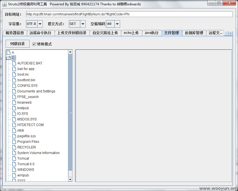Image resolution: width=238 pixels, height=191 pixels.
Task: Click the icon beside System Volume Information
Action: (14, 153)
